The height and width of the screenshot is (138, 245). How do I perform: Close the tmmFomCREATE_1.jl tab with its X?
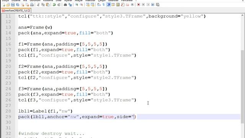pos(29,10)
